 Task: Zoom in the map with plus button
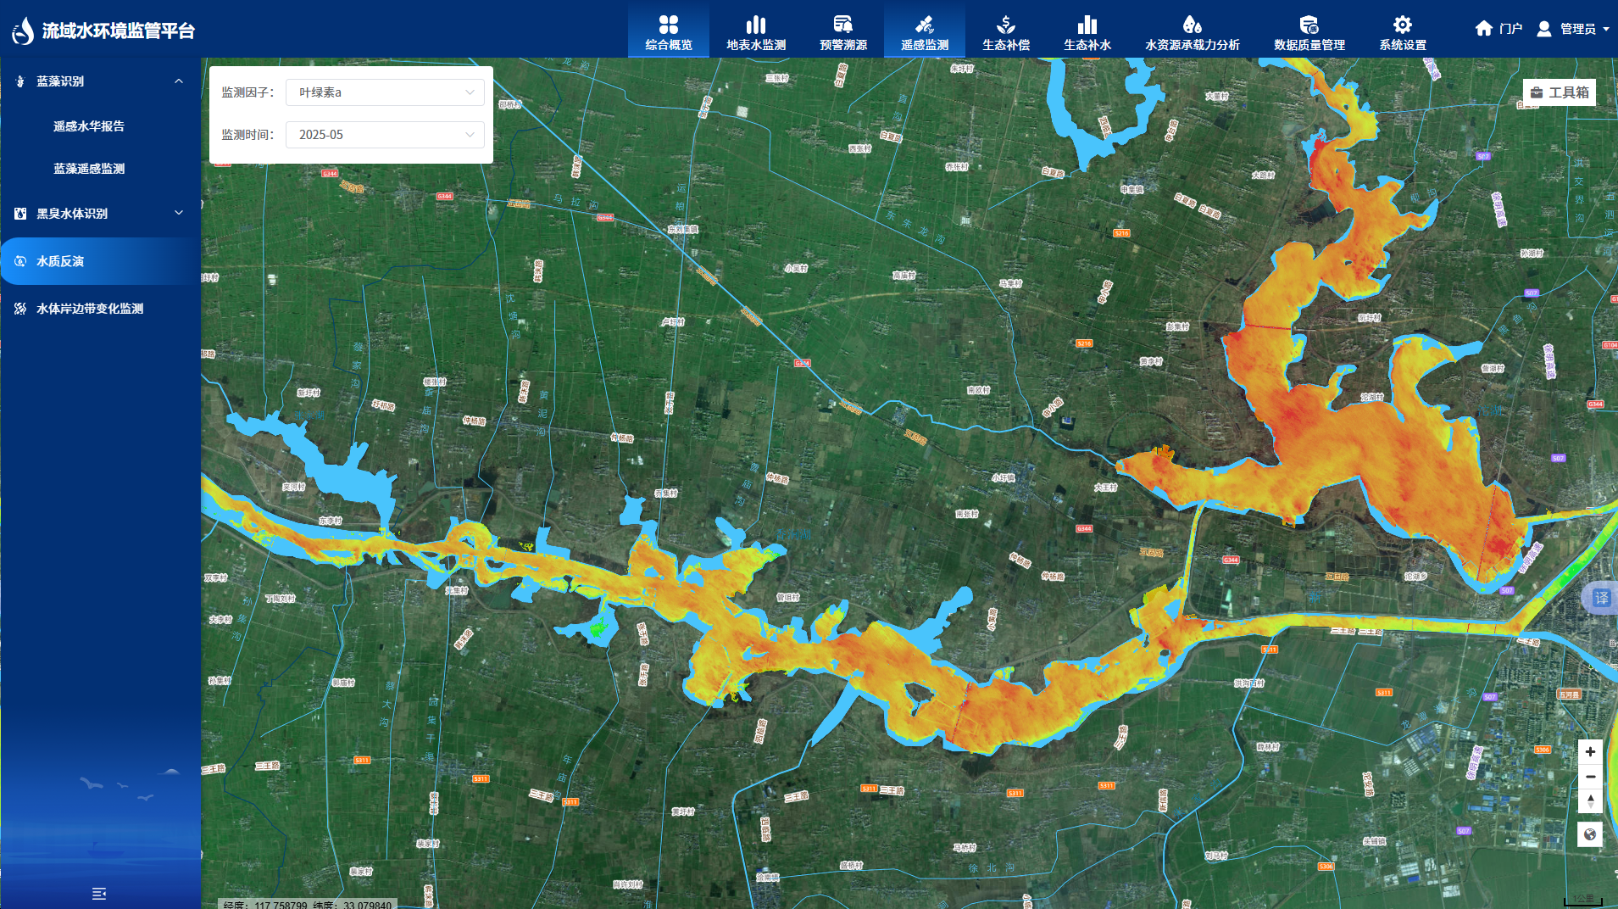pyautogui.click(x=1589, y=752)
